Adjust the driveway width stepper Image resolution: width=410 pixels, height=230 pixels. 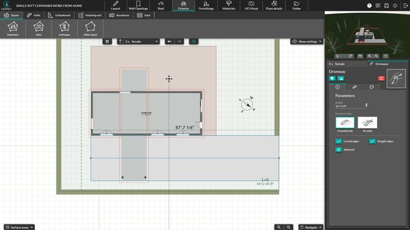coord(366,105)
